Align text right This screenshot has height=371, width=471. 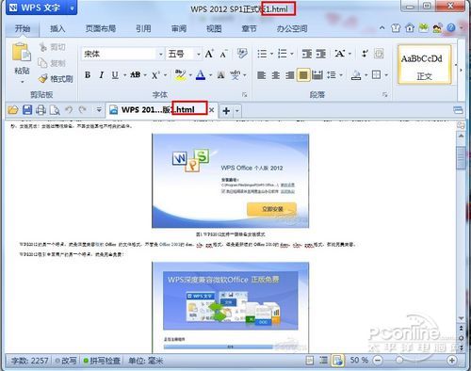pos(289,75)
